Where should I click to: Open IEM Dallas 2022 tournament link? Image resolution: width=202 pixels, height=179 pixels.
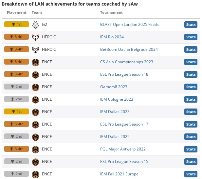(115, 137)
